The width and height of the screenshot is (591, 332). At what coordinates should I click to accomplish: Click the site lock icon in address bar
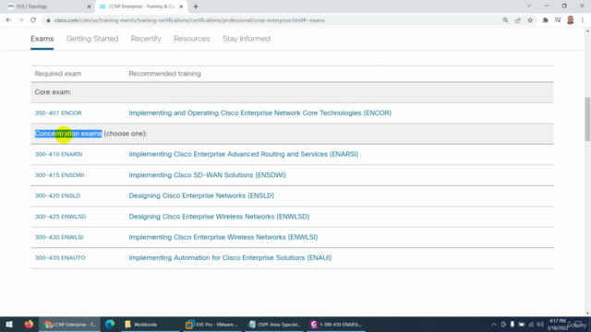(x=48, y=20)
